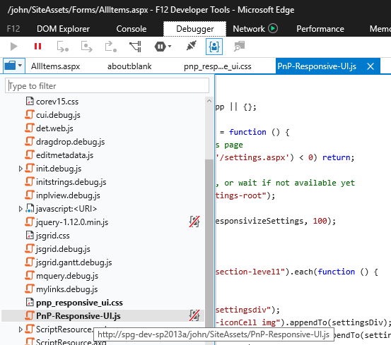Click the corev15.css stylesheet icon
The image size is (391, 345).
coord(30,101)
